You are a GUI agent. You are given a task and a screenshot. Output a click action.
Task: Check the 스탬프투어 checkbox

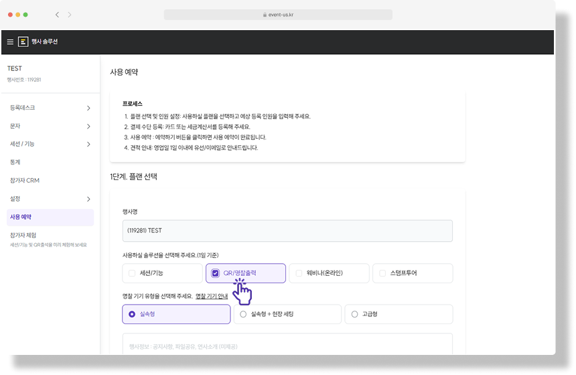coord(382,273)
